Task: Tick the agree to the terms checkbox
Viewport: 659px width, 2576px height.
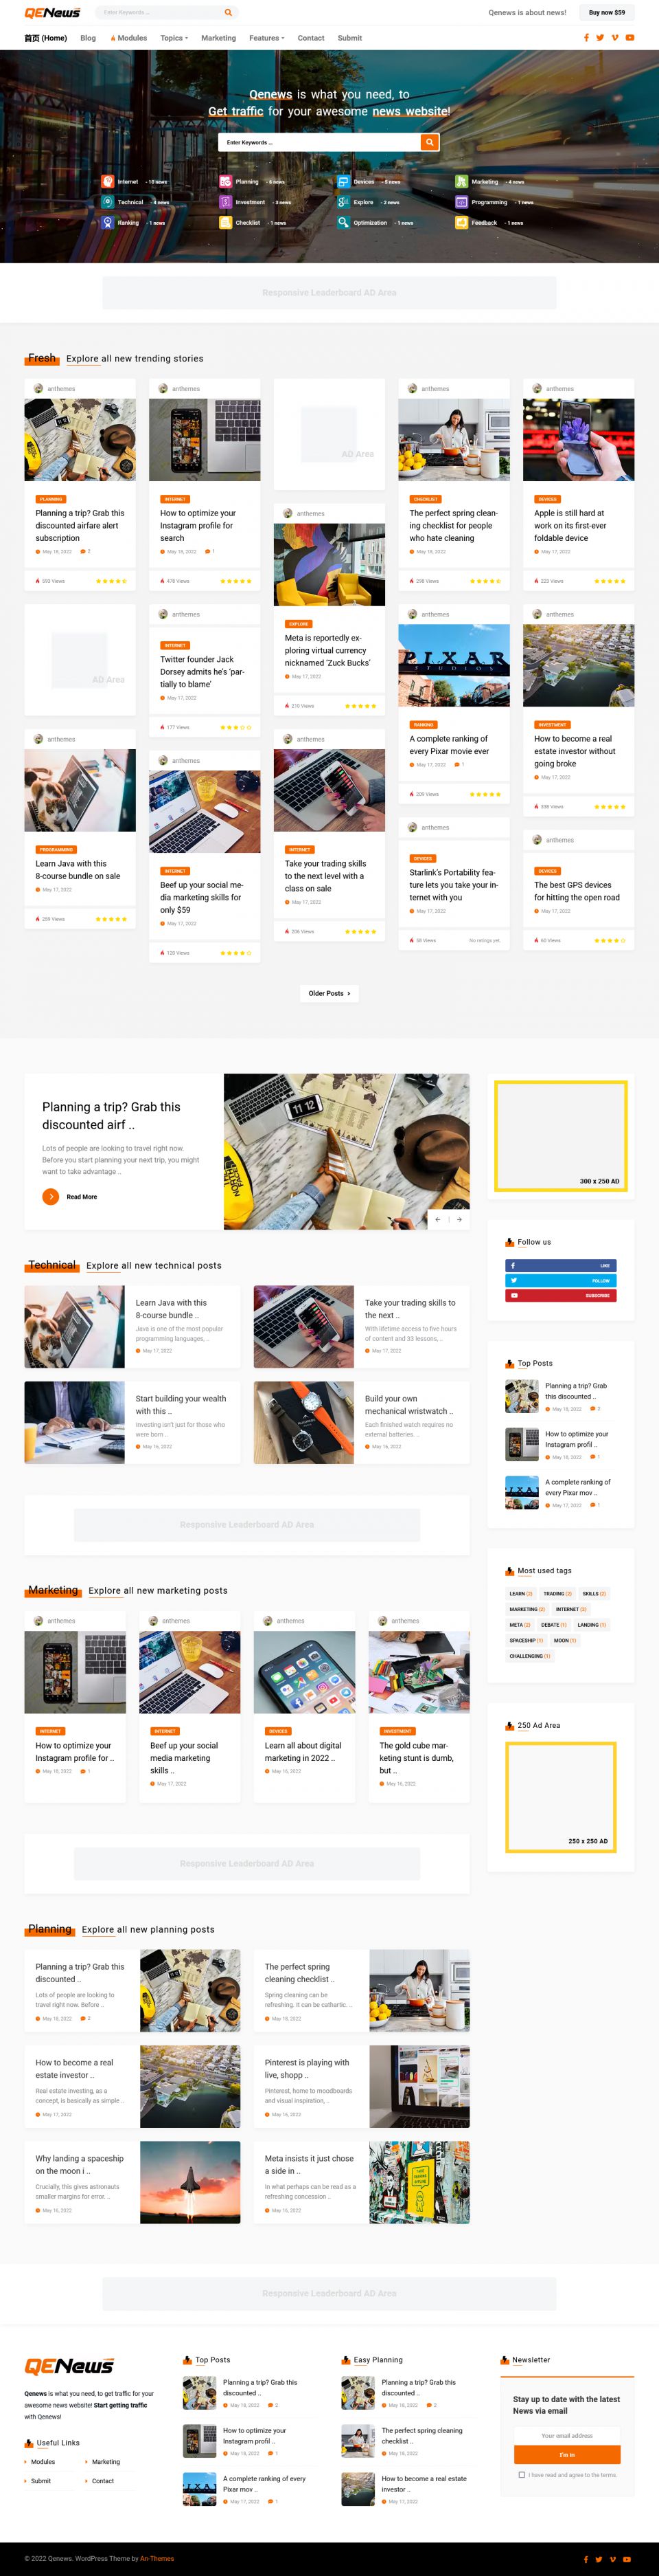Action: point(521,2475)
